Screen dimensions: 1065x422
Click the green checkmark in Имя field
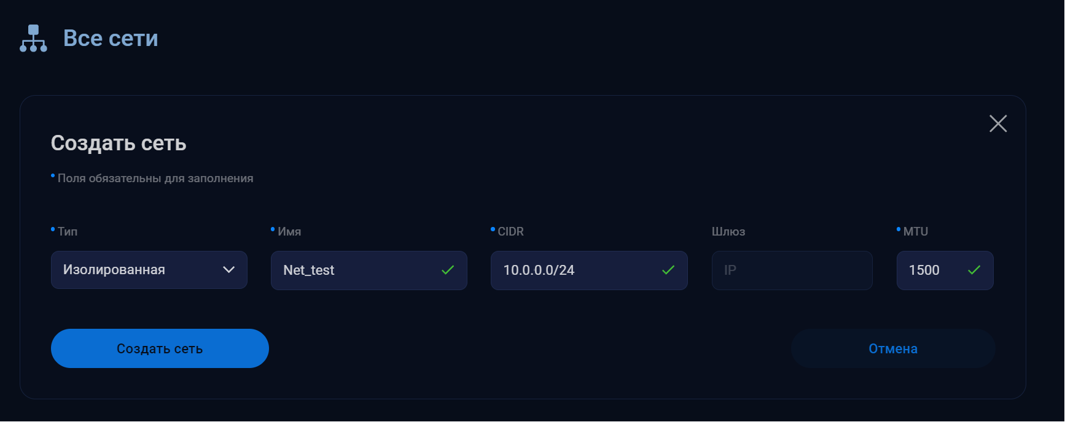(448, 270)
